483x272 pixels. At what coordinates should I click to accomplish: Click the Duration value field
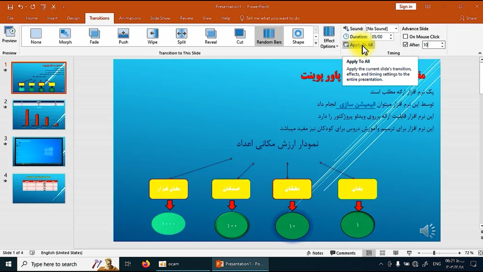(x=379, y=37)
